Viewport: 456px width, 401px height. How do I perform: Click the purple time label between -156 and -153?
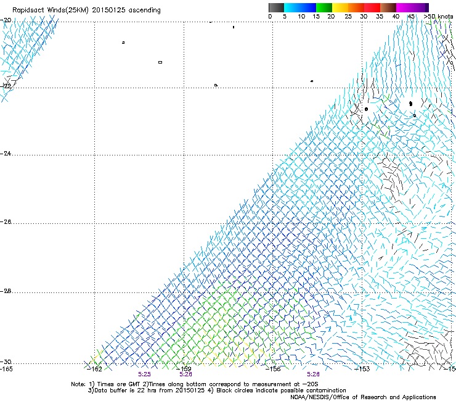(313, 374)
